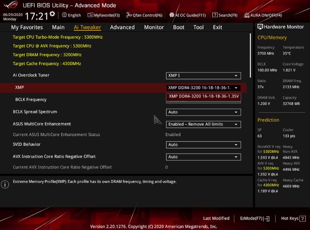Select the BCLK Frequency row label
The height and width of the screenshot is (230, 310).
pos(31,100)
